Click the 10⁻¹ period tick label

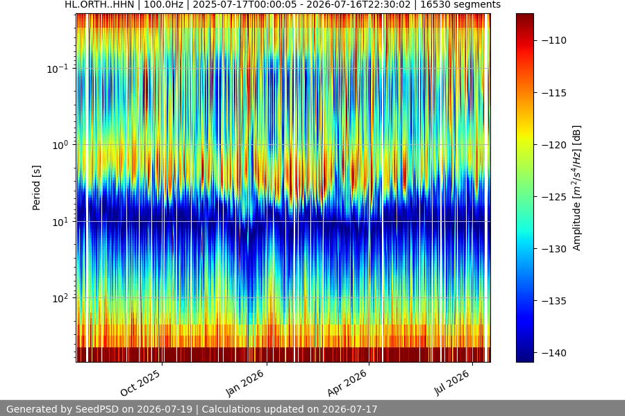click(x=58, y=69)
